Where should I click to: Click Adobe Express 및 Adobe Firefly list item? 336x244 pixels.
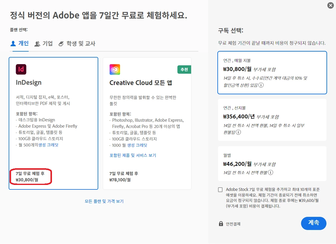click(48, 126)
